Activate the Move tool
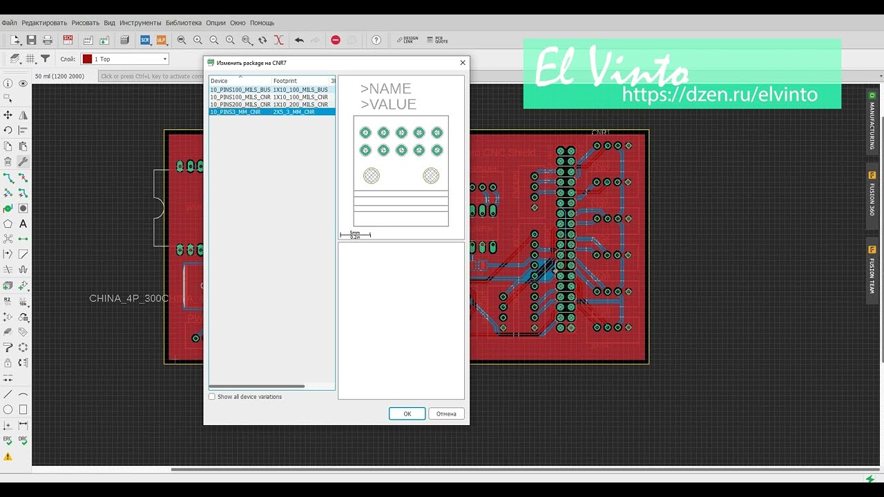884x497 pixels. 8,115
